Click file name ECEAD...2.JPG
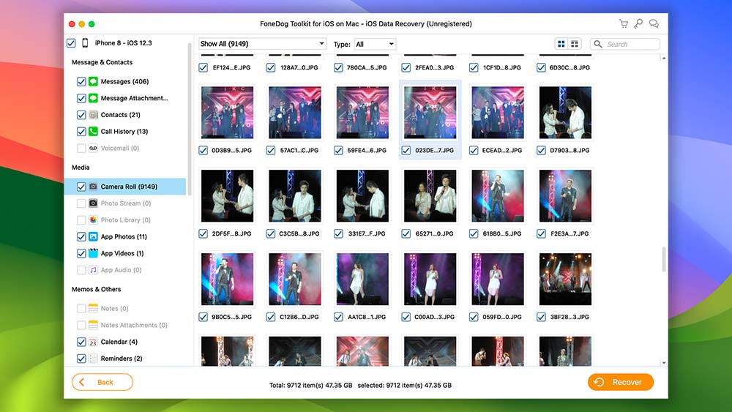This screenshot has width=732, height=412. (x=502, y=150)
